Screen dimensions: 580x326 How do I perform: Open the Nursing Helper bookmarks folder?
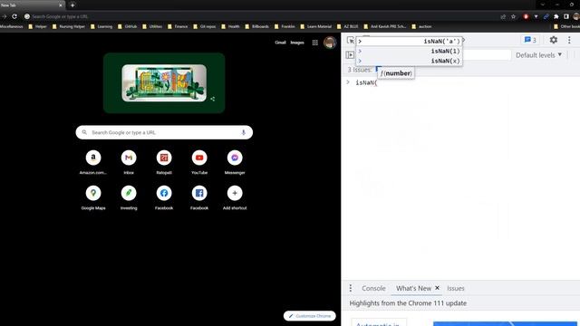click(69, 26)
